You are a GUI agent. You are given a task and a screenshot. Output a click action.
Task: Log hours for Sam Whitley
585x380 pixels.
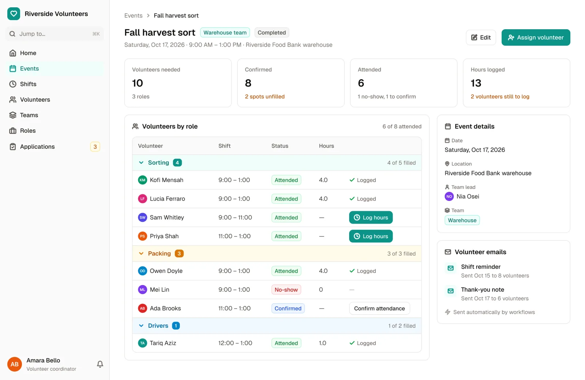[x=371, y=217]
